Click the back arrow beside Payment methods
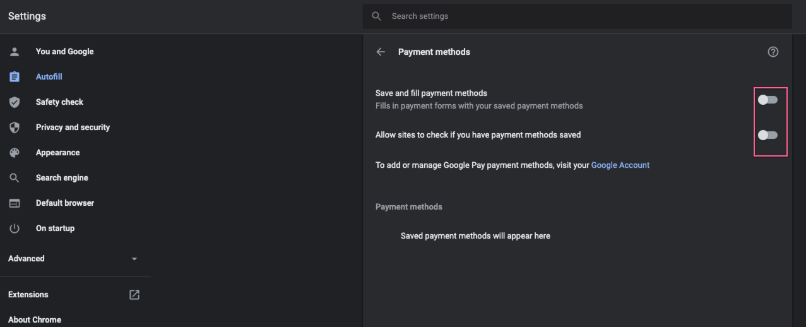The height and width of the screenshot is (327, 806). click(381, 52)
